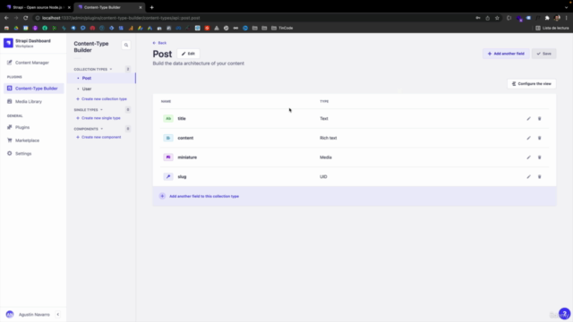Delete the miniature field with trash icon

(539, 157)
